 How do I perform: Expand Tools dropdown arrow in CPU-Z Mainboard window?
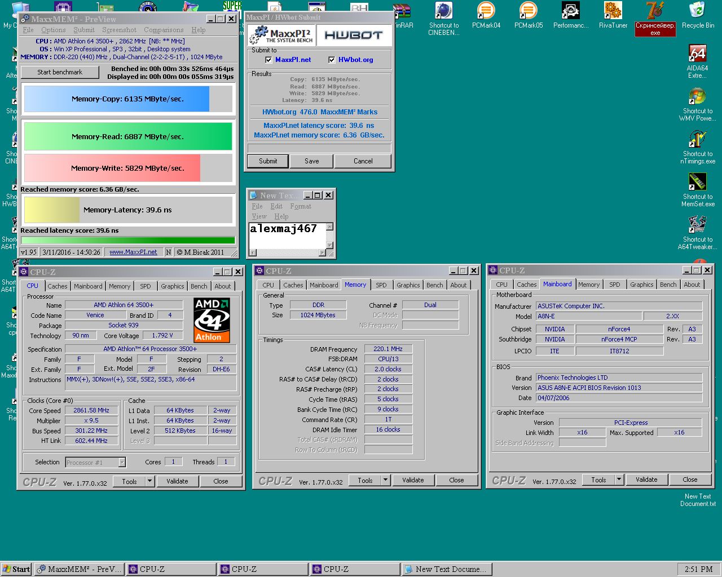point(619,480)
